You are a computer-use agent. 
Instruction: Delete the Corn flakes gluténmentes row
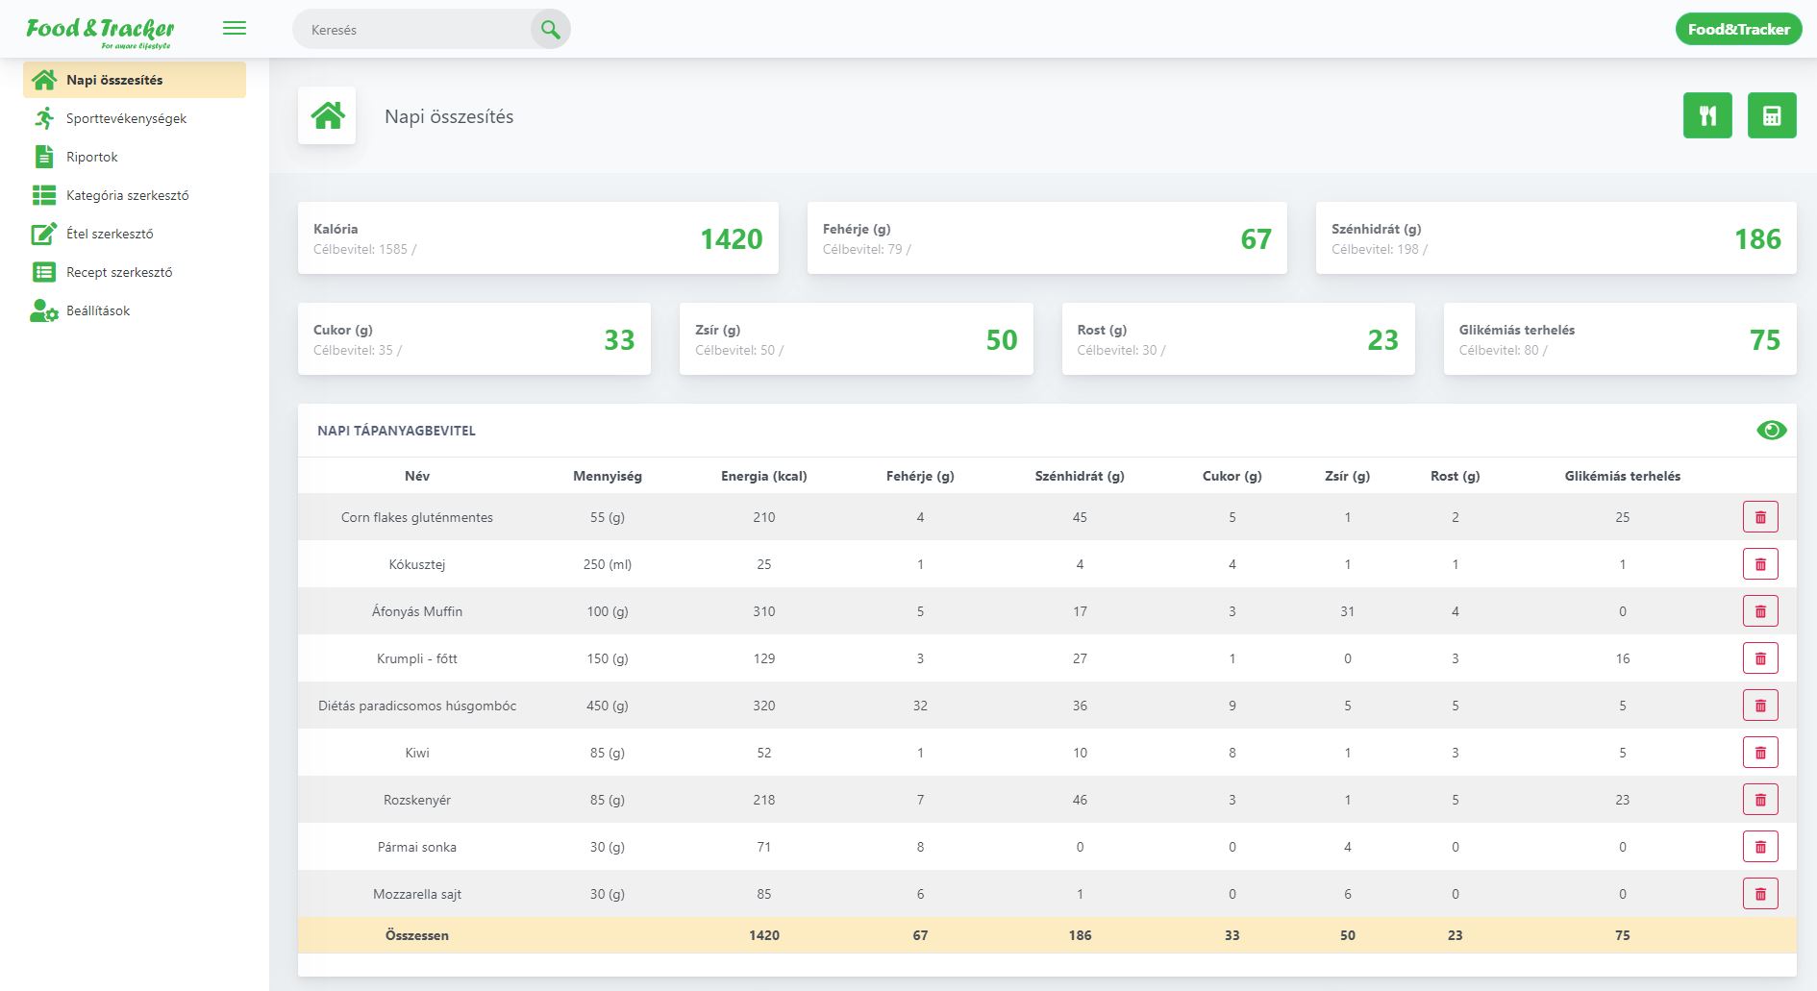1760,517
